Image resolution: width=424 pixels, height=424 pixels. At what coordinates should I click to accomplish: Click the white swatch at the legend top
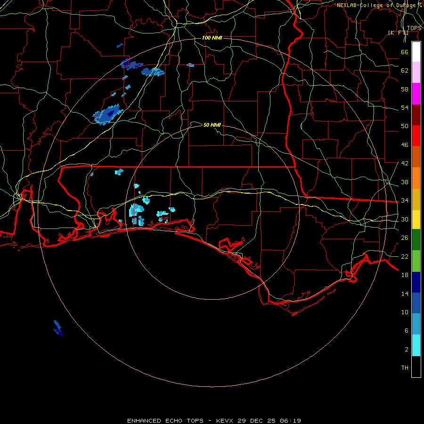tap(416, 52)
